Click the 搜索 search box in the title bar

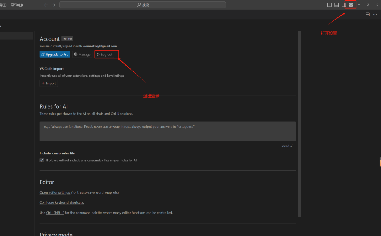click(x=143, y=5)
